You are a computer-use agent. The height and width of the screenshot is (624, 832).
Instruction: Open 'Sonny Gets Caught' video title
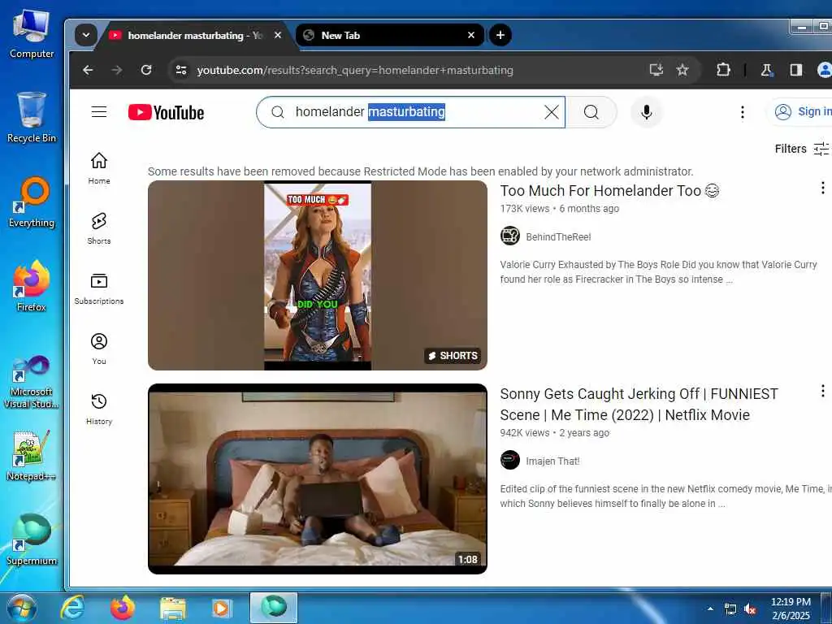[x=639, y=405]
